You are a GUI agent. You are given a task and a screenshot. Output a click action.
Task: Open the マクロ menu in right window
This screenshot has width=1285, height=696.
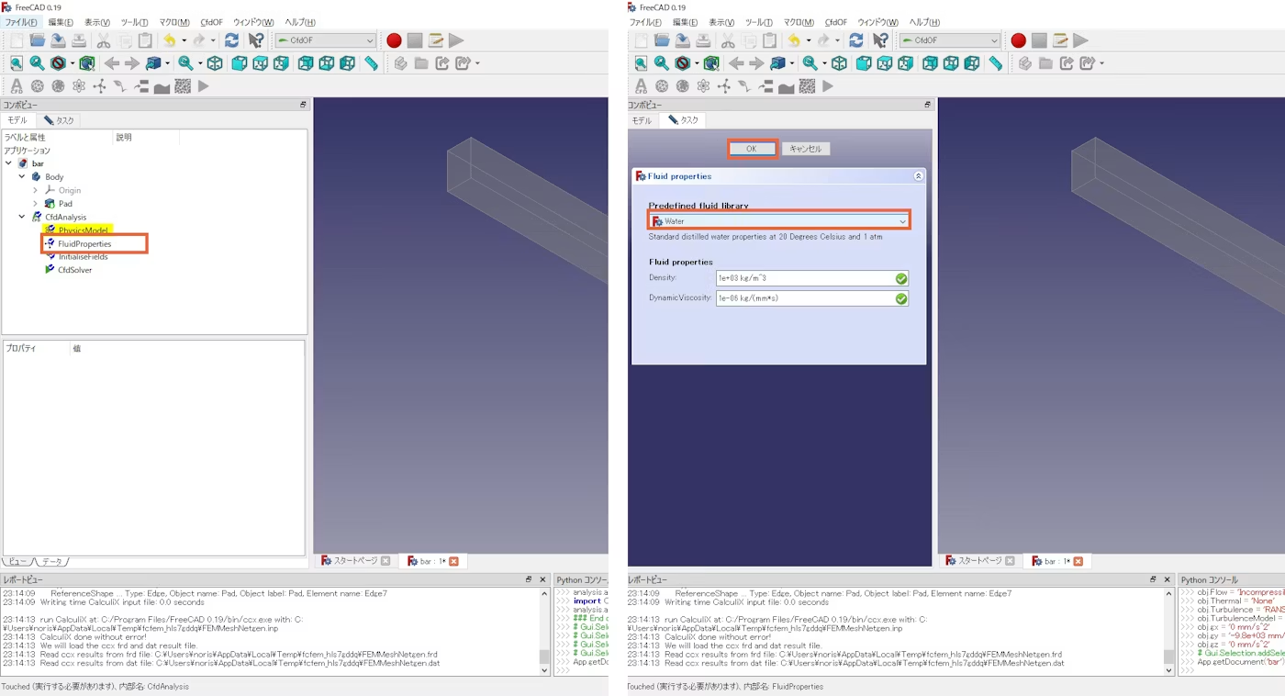coord(799,22)
